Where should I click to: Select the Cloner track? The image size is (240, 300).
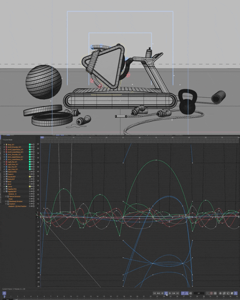pyautogui.click(x=10, y=186)
